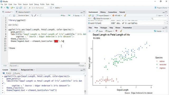This screenshot has height=95, width=169.
Task: Open the Tools menu
Action: tap(48, 4)
